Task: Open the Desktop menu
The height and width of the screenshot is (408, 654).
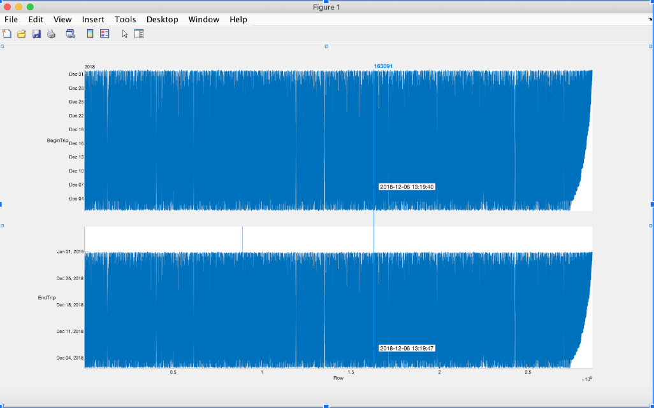Action: 162,20
